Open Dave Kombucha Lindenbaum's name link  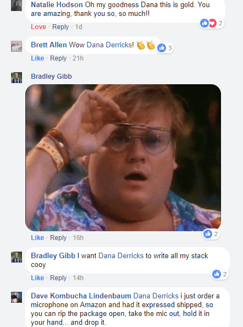pyautogui.click(x=81, y=296)
